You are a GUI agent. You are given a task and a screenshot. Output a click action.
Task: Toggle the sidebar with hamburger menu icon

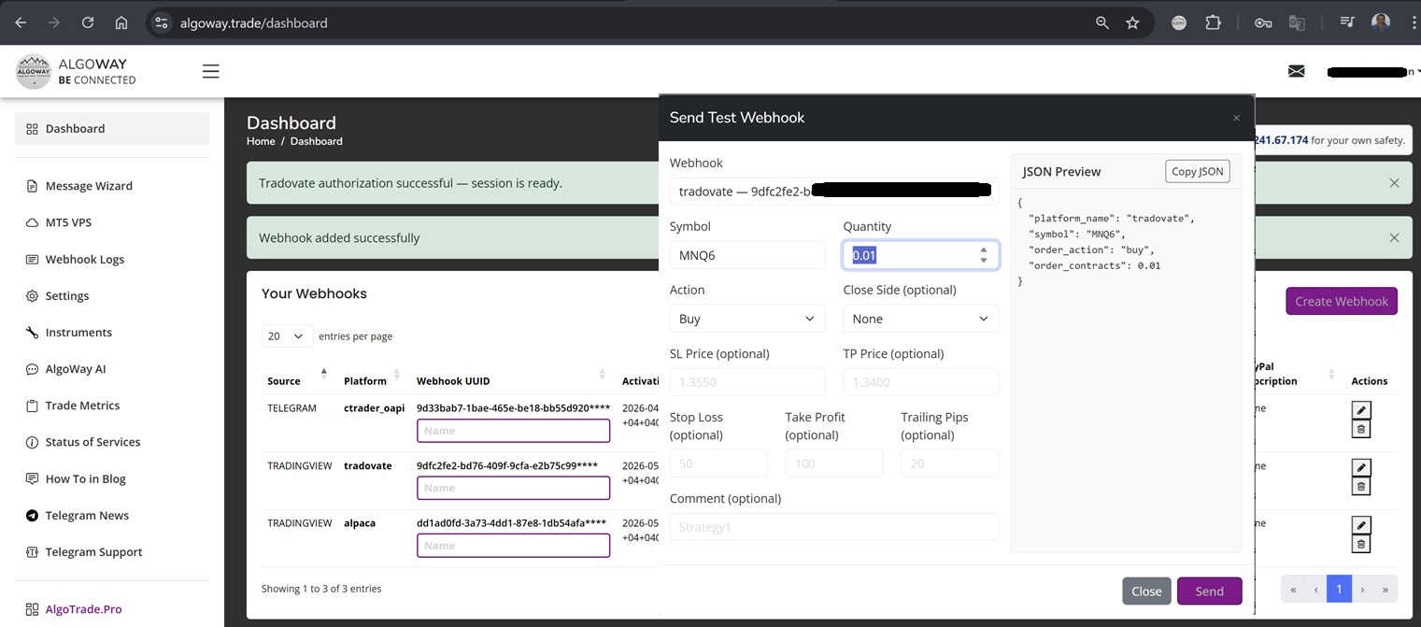coord(211,71)
